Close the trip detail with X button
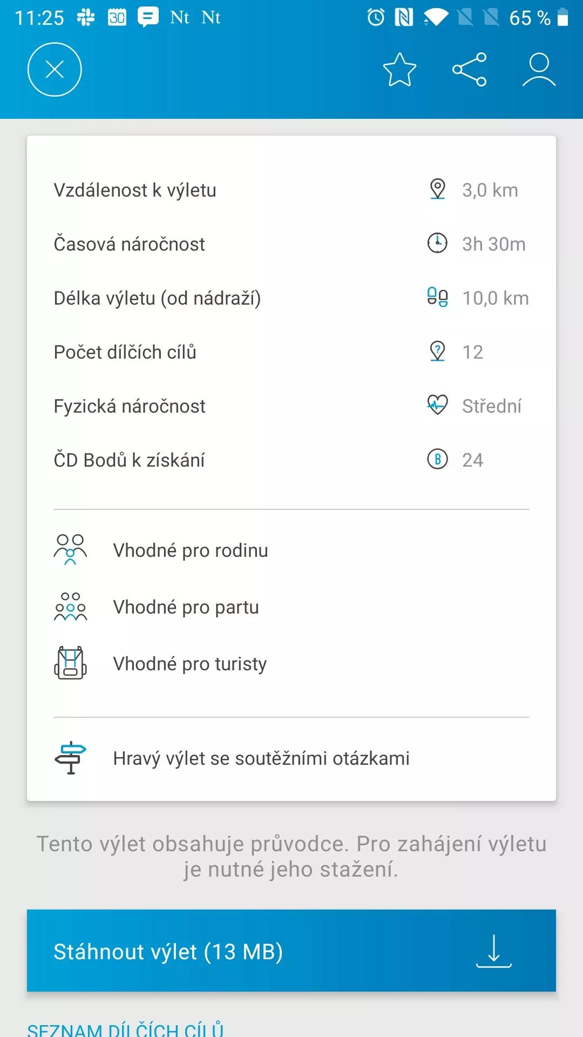This screenshot has width=583, height=1037. [55, 70]
